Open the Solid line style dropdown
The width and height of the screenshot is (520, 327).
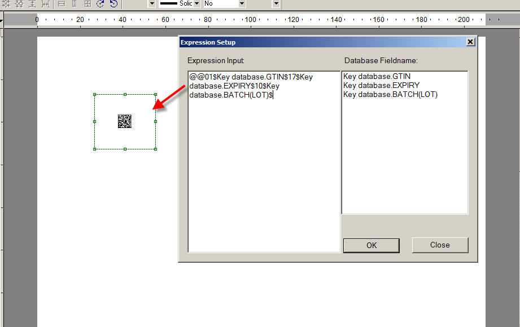click(x=196, y=3)
